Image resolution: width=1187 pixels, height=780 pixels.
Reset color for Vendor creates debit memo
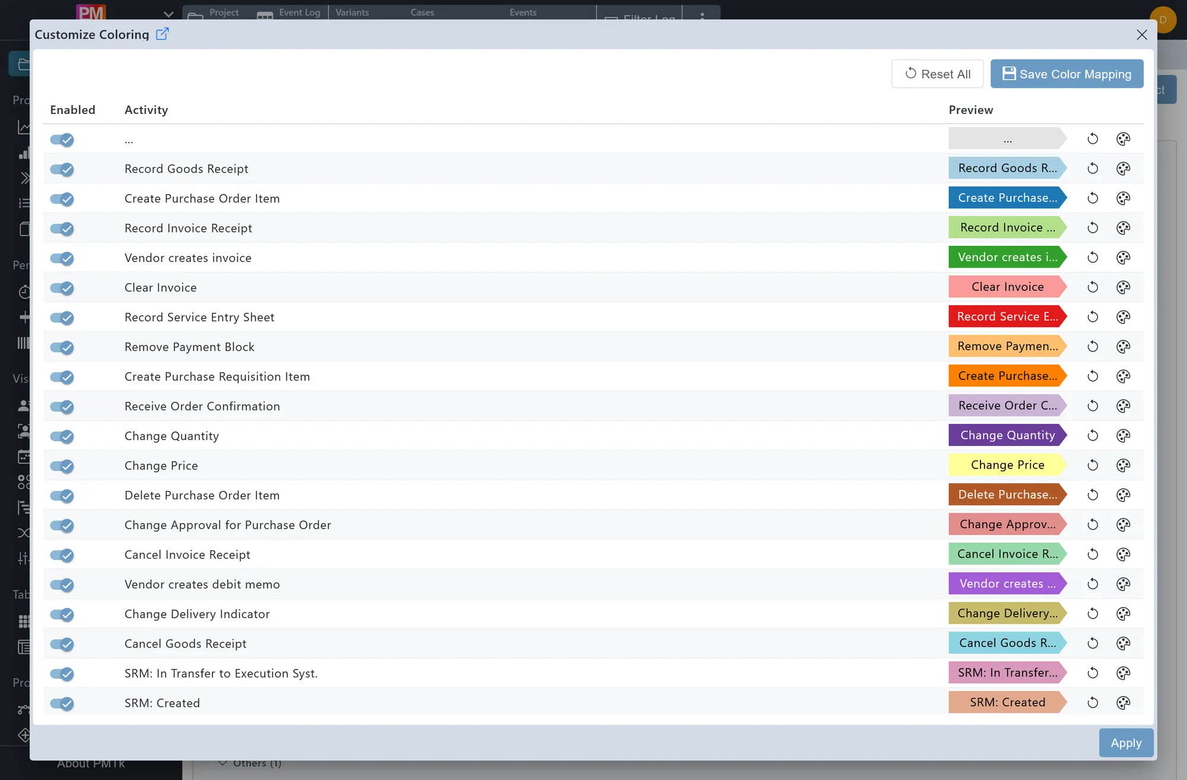click(x=1093, y=584)
